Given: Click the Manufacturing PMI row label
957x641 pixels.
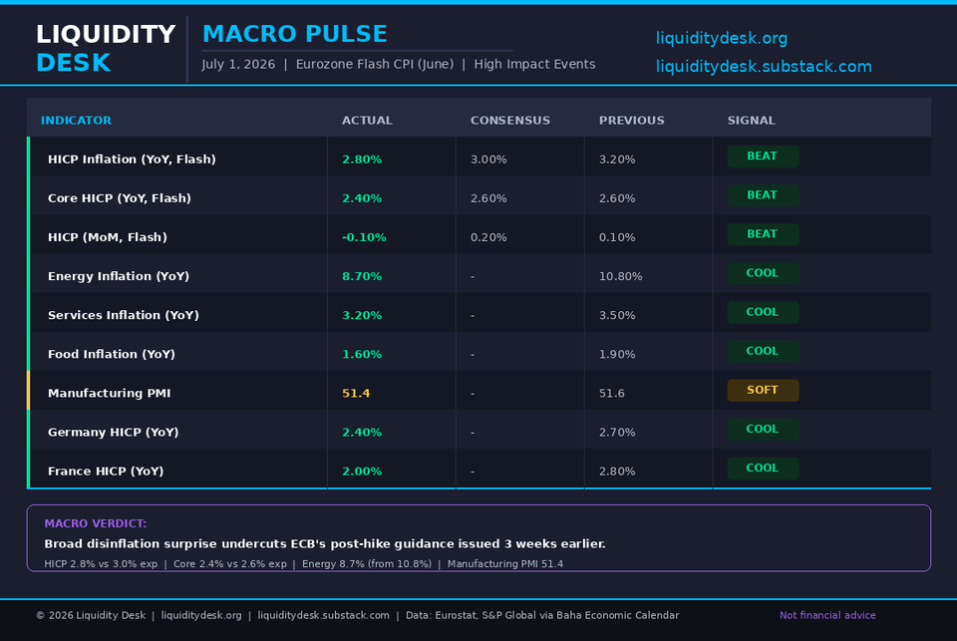Looking at the screenshot, I should [110, 393].
